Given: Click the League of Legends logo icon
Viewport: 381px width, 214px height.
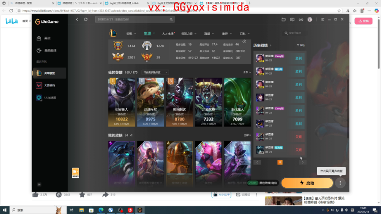Looking at the screenshot, I should point(113,33).
